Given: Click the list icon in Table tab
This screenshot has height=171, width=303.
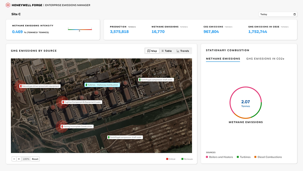Looking at the screenshot, I should coord(163,51).
